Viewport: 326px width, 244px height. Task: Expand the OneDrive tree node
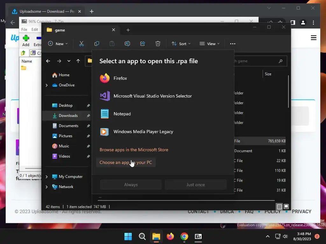46,85
